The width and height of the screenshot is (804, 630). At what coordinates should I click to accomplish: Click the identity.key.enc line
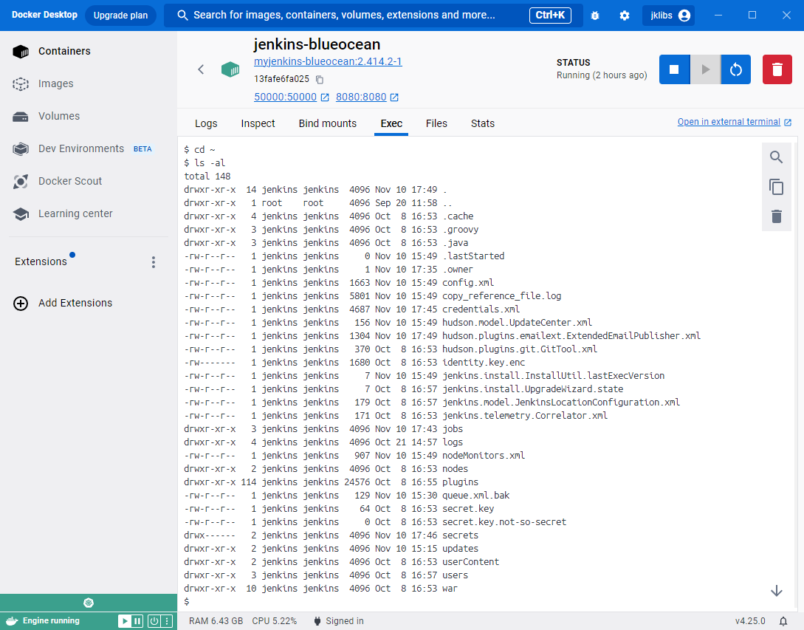point(354,363)
